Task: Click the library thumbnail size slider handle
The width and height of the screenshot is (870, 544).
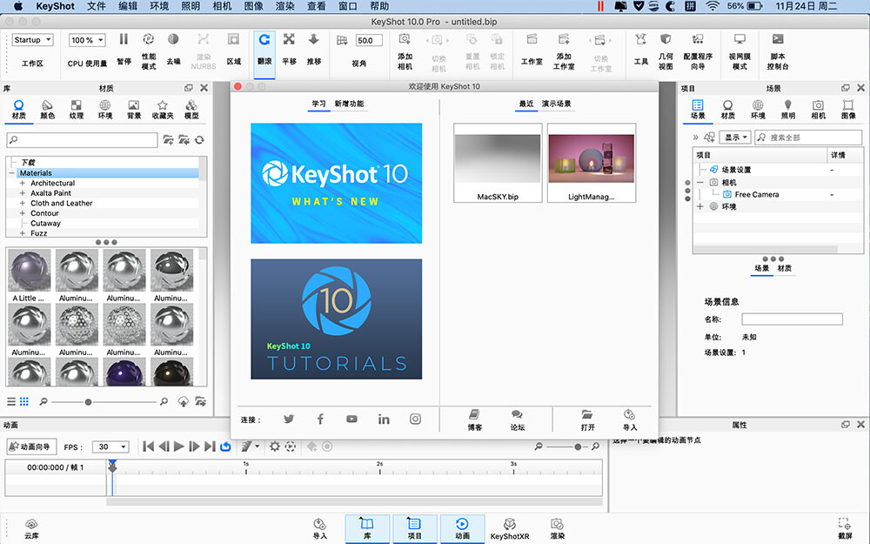Action: 88,402
